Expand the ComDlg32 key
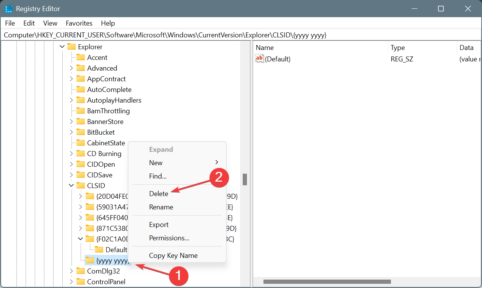This screenshot has height=288, width=482. (x=71, y=271)
